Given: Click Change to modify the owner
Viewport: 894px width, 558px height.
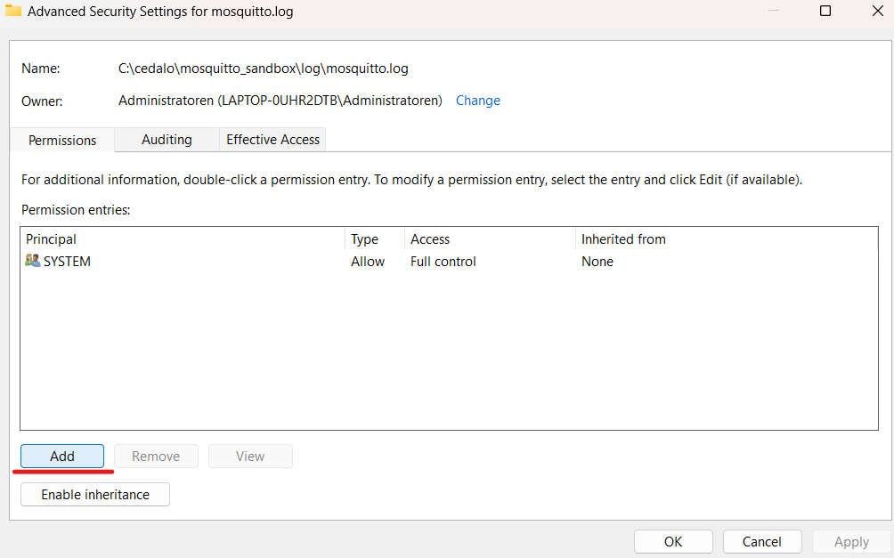Looking at the screenshot, I should (477, 100).
